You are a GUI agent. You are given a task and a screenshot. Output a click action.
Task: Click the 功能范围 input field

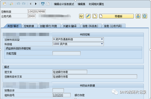(x=67, y=53)
